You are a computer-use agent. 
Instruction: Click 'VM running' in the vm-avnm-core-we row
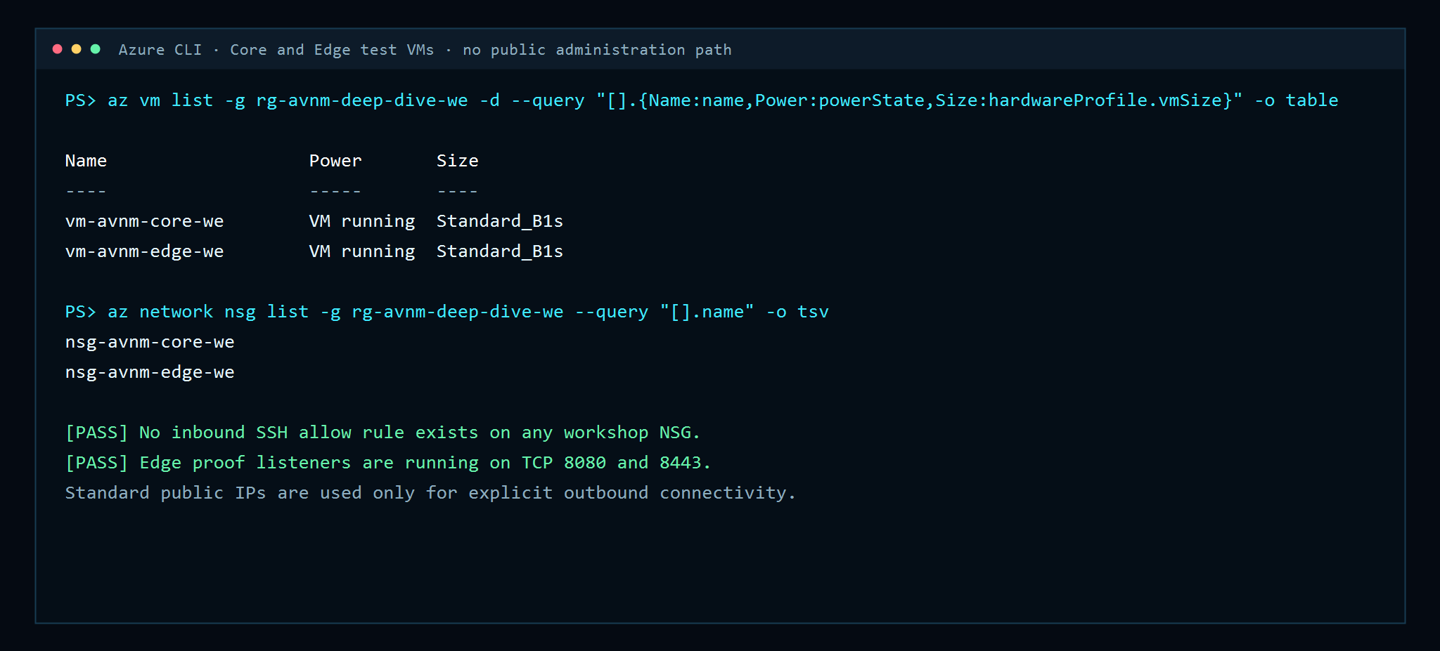point(362,221)
